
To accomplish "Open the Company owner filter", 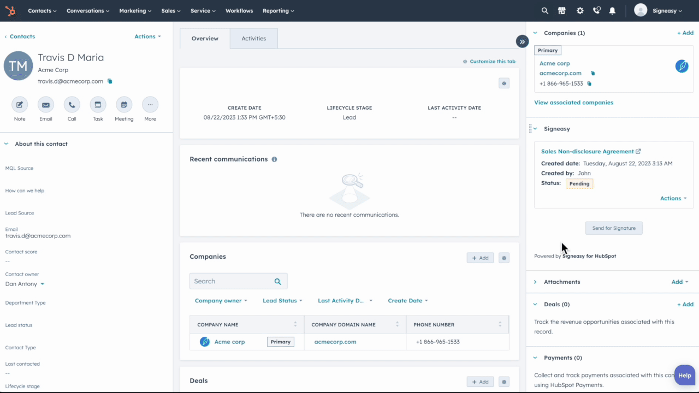I will pyautogui.click(x=221, y=301).
